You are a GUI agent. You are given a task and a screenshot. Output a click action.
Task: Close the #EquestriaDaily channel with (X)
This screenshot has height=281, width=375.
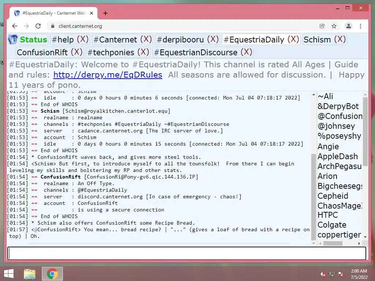[x=293, y=39]
